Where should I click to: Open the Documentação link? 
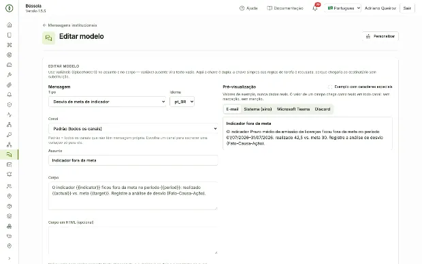pyautogui.click(x=285, y=8)
